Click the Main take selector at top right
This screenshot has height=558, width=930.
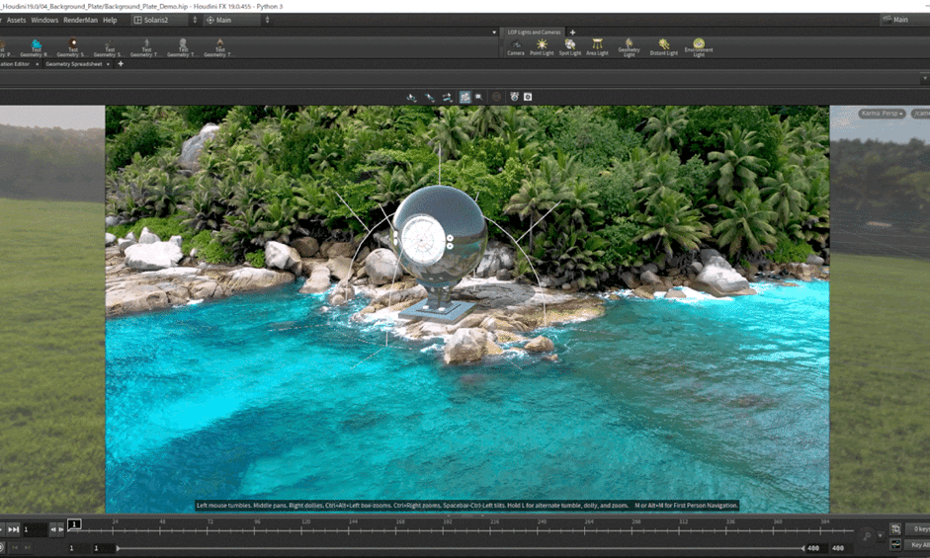(903, 20)
